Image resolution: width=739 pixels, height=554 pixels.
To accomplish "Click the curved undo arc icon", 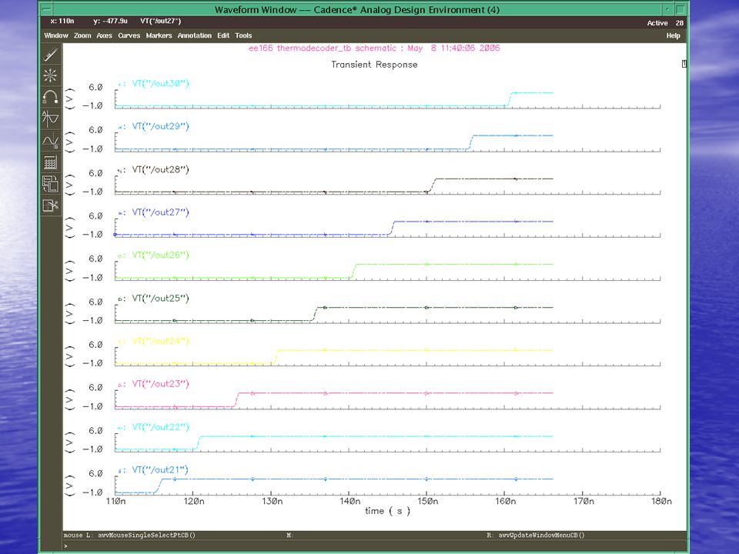I will coord(51,97).
